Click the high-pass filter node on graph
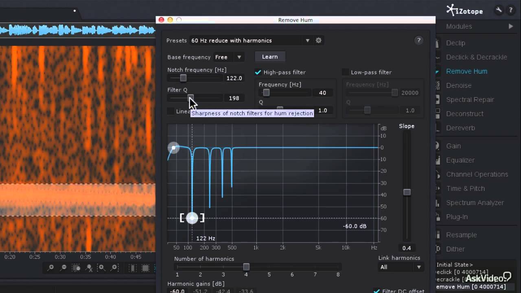The height and width of the screenshot is (293, 521). pos(174,148)
